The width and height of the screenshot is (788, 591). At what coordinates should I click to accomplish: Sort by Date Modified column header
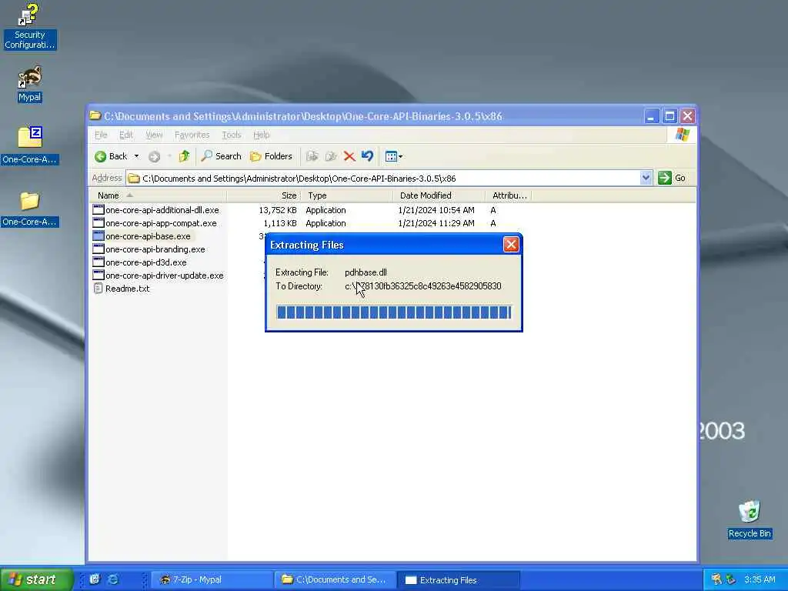439,195
